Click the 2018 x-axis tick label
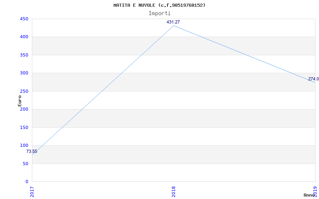This screenshot has width=319, height=199. click(x=174, y=191)
